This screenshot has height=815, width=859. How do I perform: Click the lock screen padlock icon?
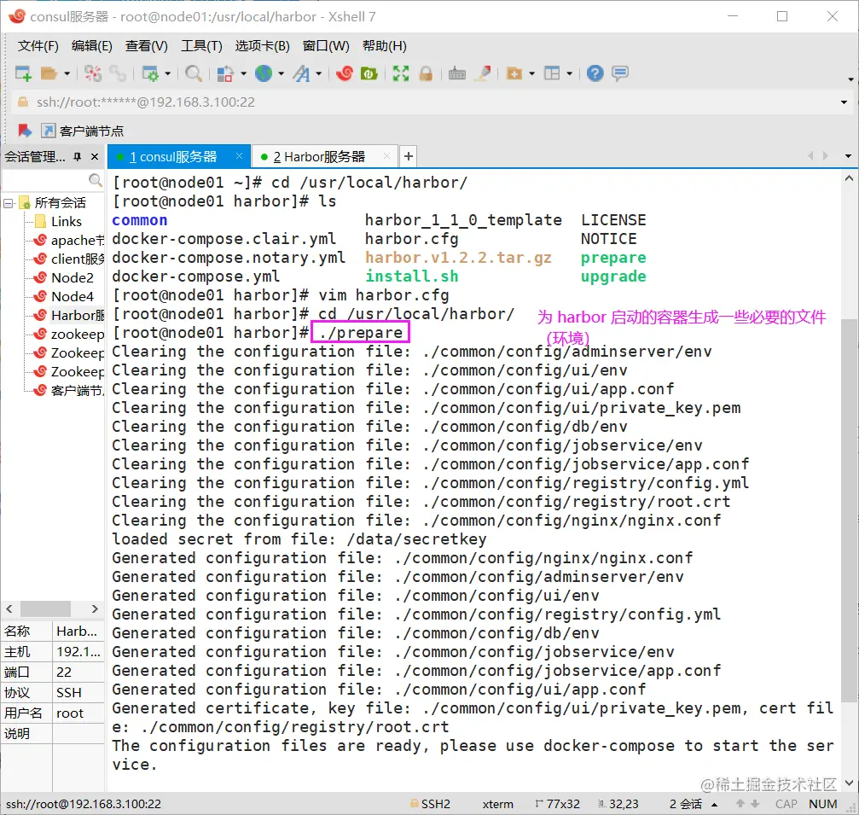click(426, 73)
